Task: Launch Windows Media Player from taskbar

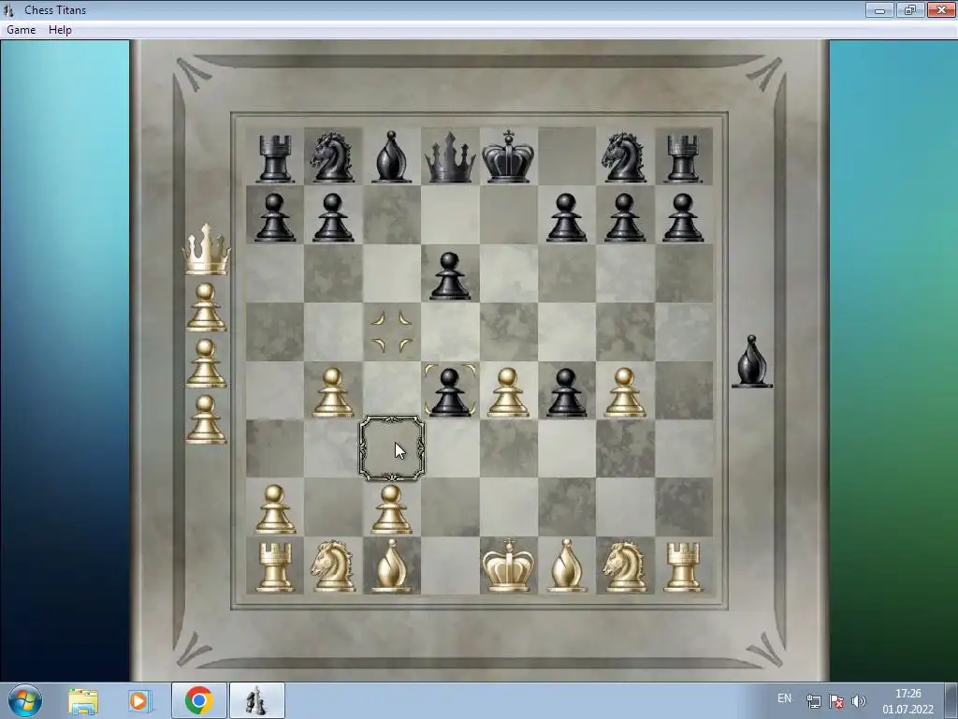Action: [138, 700]
